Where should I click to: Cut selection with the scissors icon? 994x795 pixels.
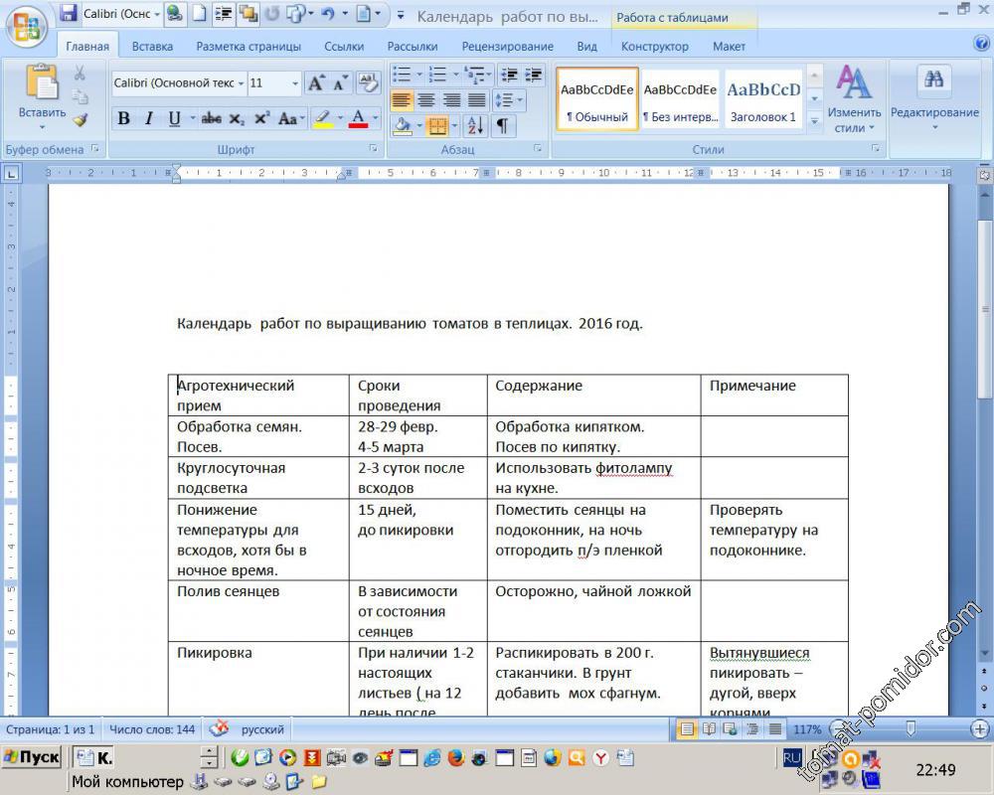[x=80, y=73]
